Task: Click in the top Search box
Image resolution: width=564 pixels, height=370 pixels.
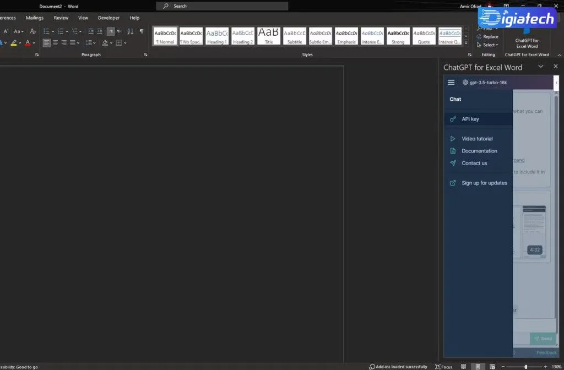Action: click(222, 6)
